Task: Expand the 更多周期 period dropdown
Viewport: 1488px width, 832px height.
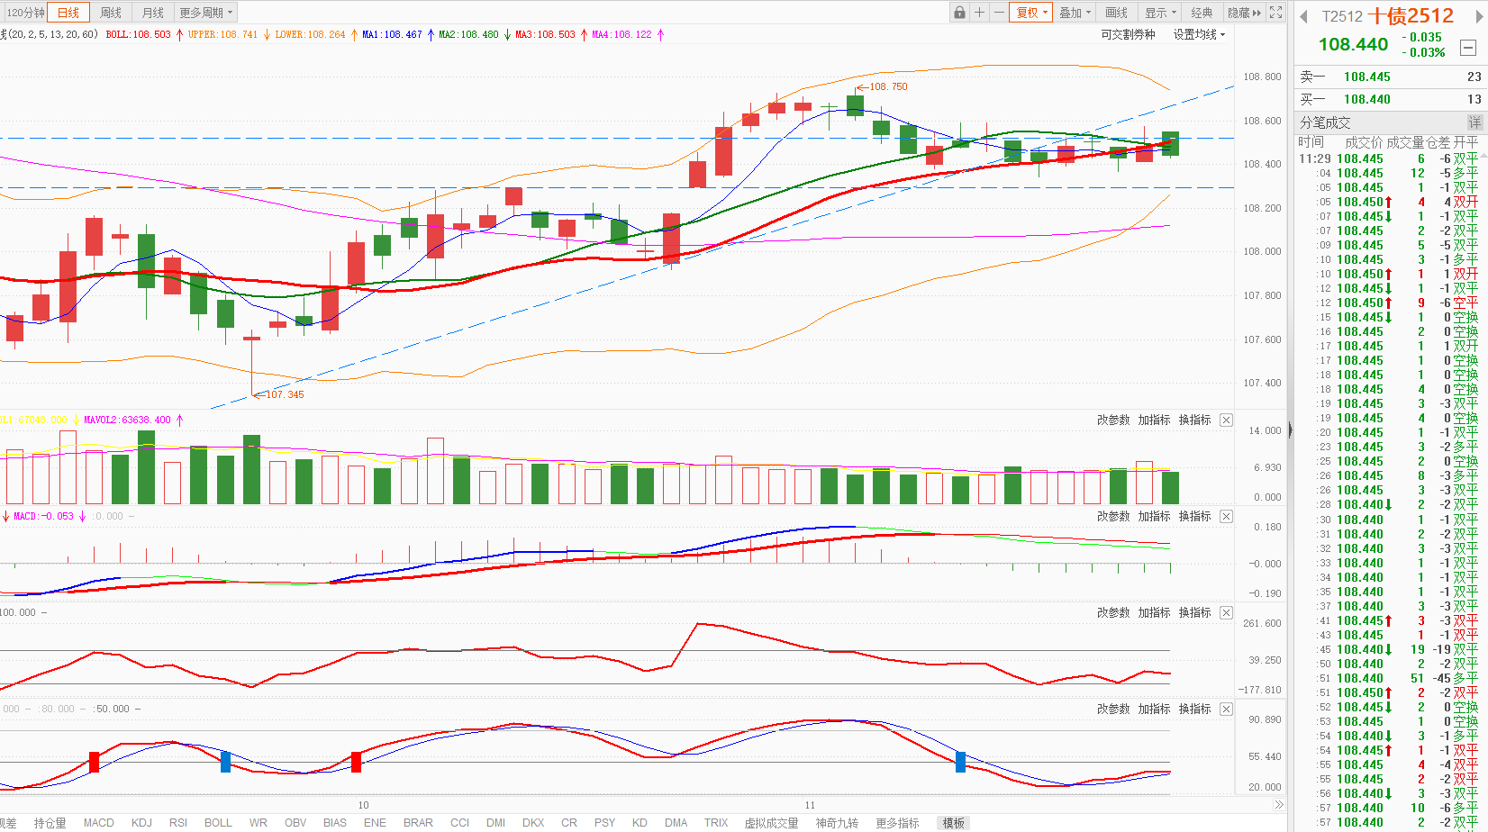Action: 205,13
